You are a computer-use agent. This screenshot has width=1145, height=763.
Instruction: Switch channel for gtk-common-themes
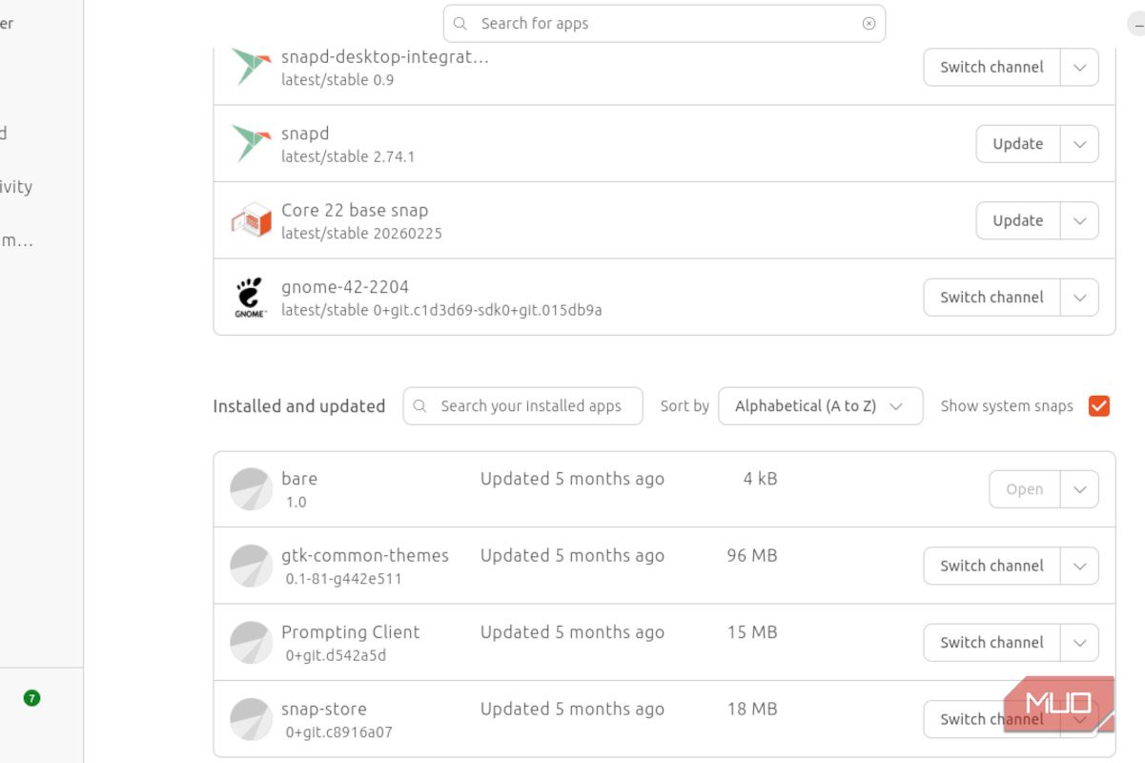(992, 566)
